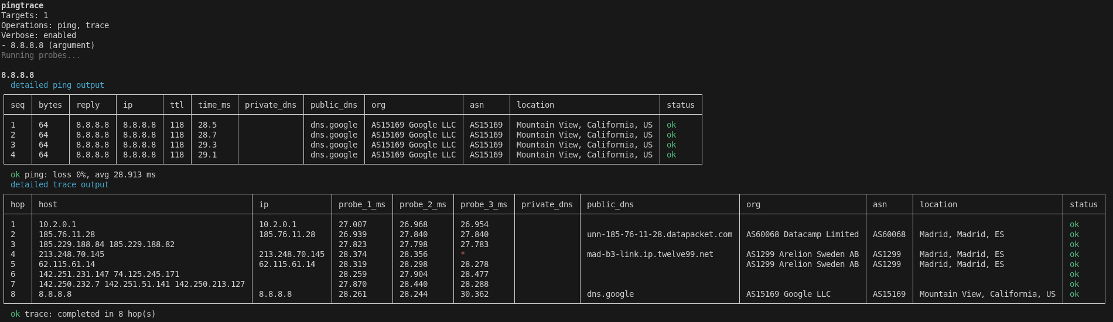The image size is (1113, 322).
Task: Click the unn-185-76-11-28.datapacket.com hostname
Action: [x=659, y=234]
